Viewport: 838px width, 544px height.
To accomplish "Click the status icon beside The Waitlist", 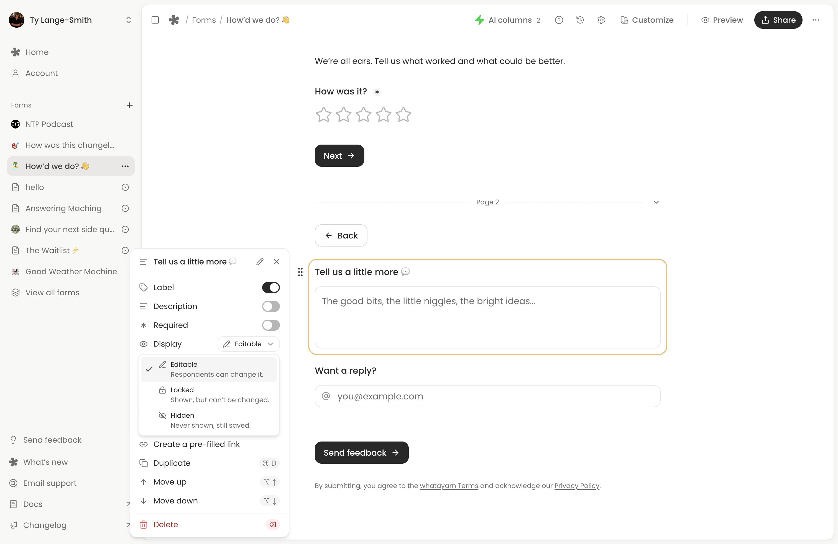I will coord(125,251).
